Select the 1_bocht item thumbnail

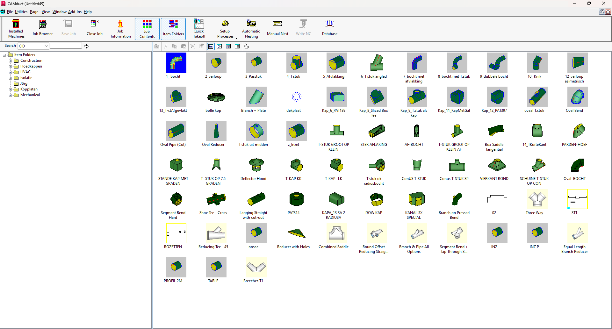[176, 63]
